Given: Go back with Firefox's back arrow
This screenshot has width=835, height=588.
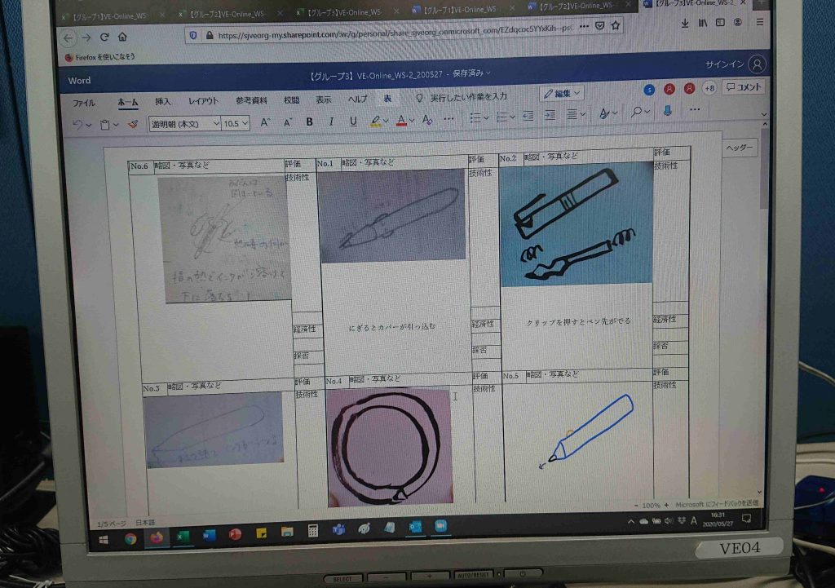Looking at the screenshot, I should tap(68, 38).
